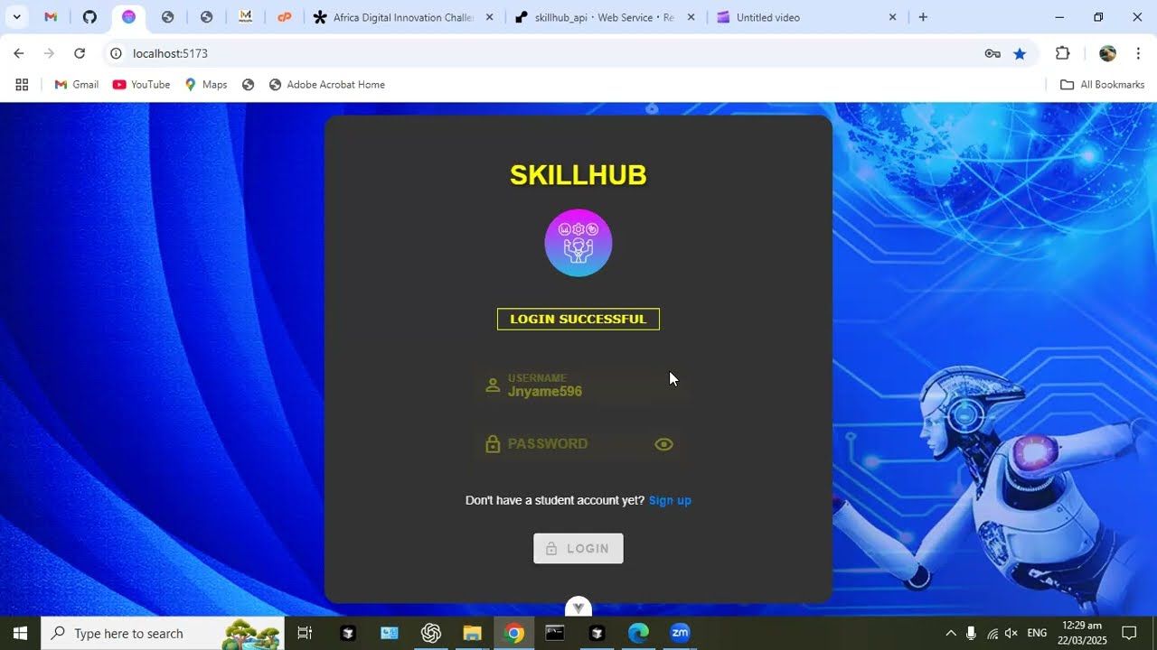The image size is (1157, 650).
Task: Click the bookmark star icon
Action: click(1020, 53)
